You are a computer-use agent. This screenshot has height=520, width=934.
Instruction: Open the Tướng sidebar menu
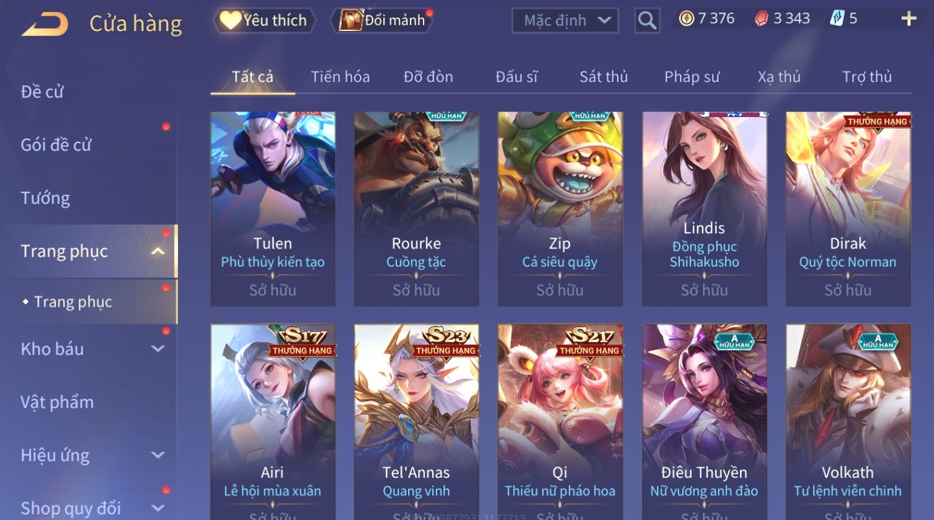coord(45,198)
